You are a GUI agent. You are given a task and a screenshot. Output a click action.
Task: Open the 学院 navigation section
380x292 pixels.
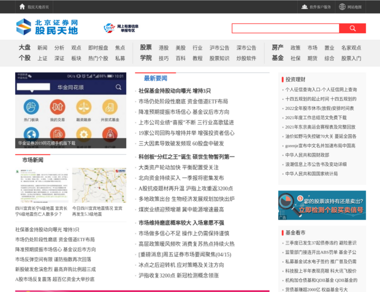[x=146, y=58]
